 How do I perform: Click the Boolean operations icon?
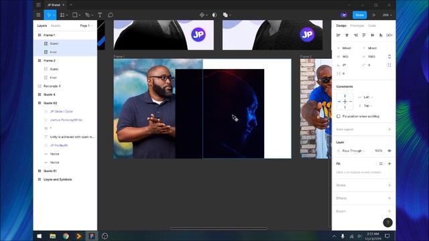point(225,15)
